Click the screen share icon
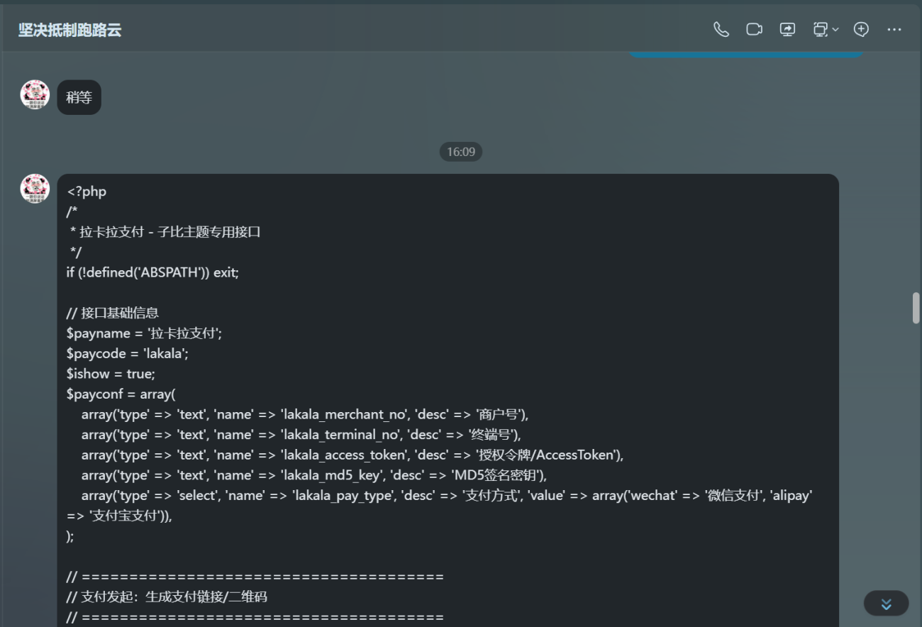Viewport: 922px width, 627px height. [x=787, y=29]
